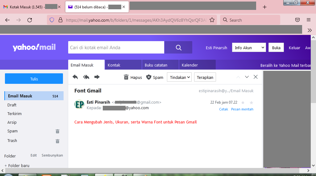Switch to the Gmail Kotak Masuk tab
Image resolution: width=316 pixels, height=176 pixels.
[32, 7]
